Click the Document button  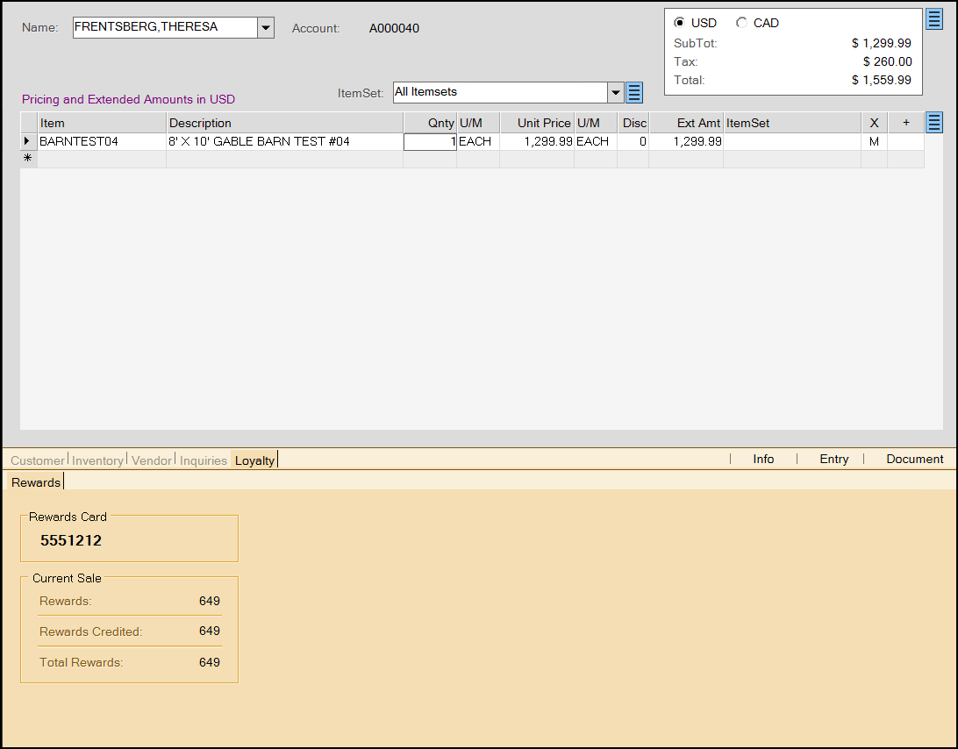[x=914, y=459]
